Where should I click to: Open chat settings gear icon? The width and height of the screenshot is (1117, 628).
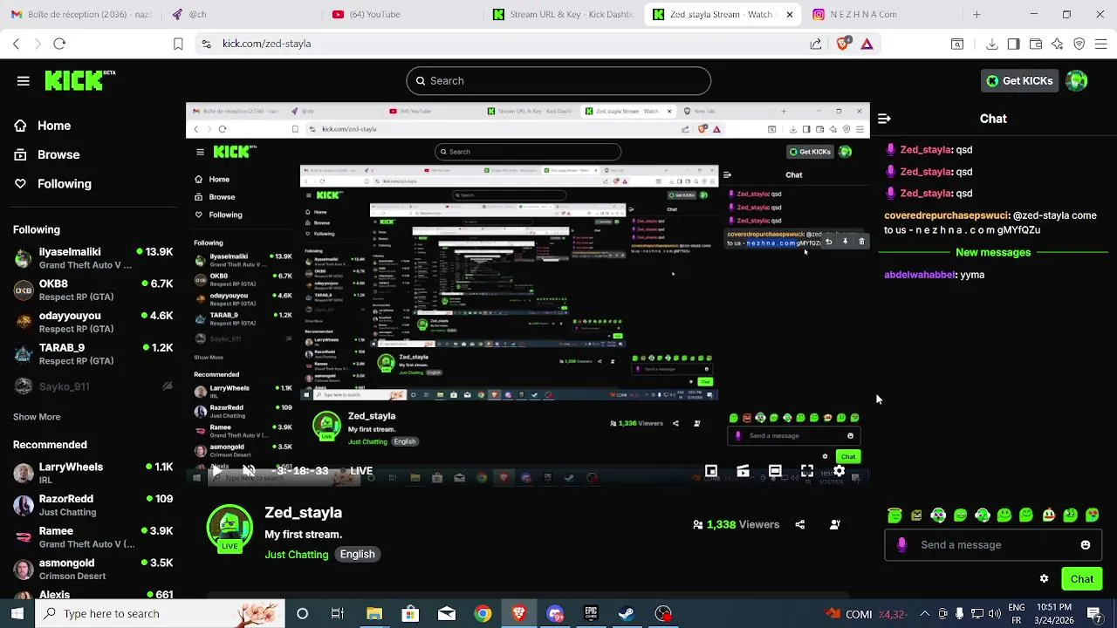[x=1044, y=579]
